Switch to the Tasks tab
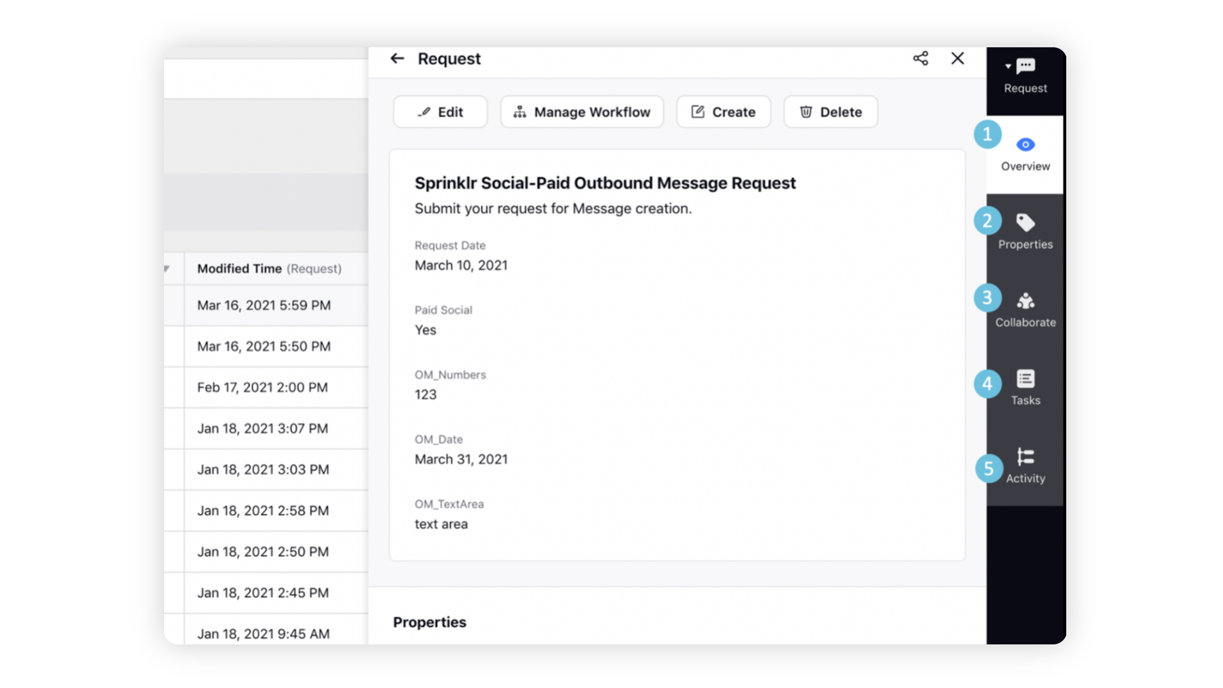 point(1025,388)
